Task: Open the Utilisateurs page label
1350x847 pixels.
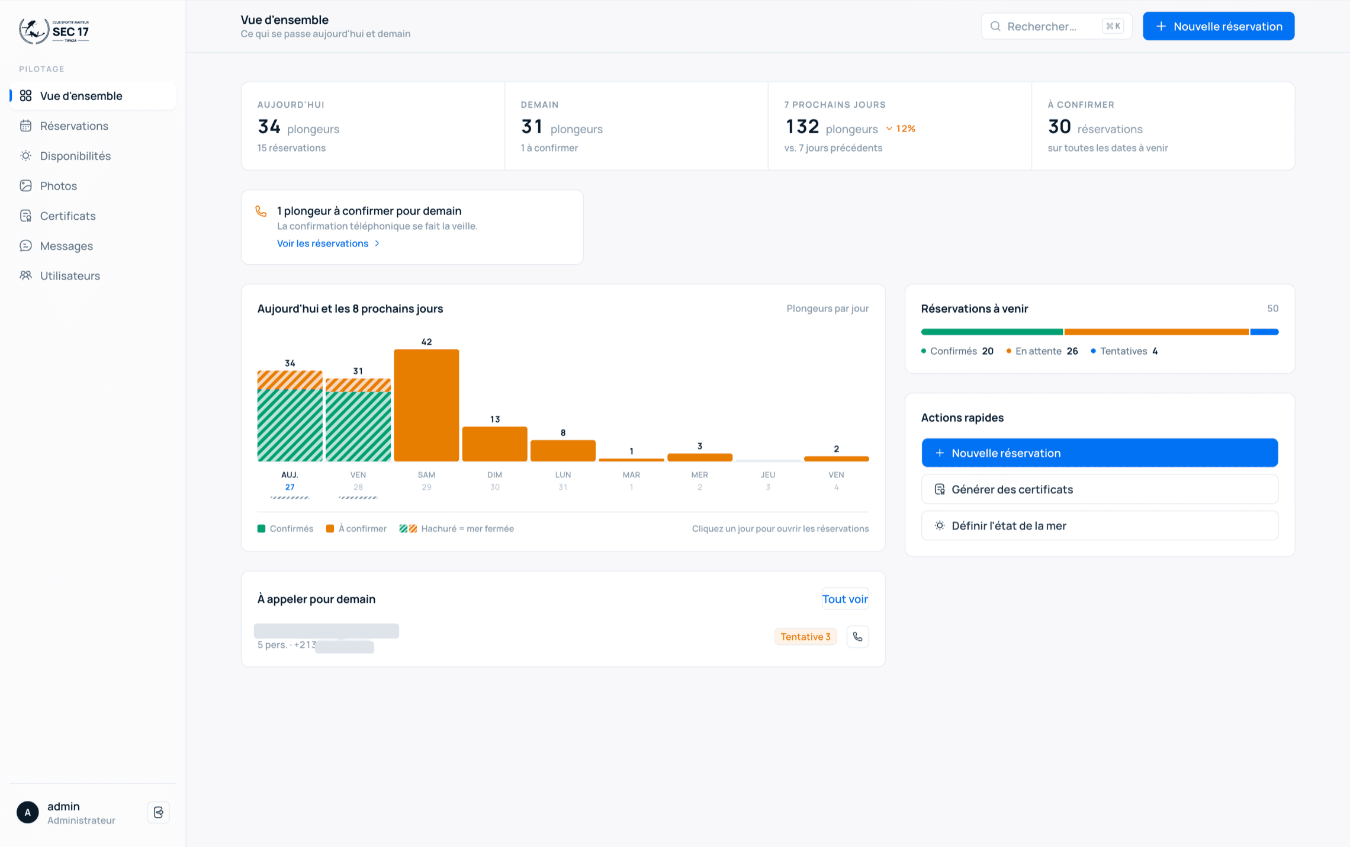Action: tap(70, 275)
